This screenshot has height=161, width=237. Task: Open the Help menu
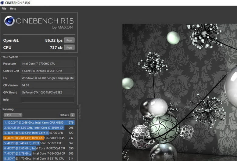tap(13, 9)
